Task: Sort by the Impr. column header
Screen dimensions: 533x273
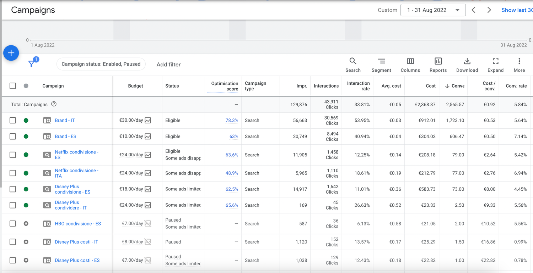Action: (x=302, y=86)
